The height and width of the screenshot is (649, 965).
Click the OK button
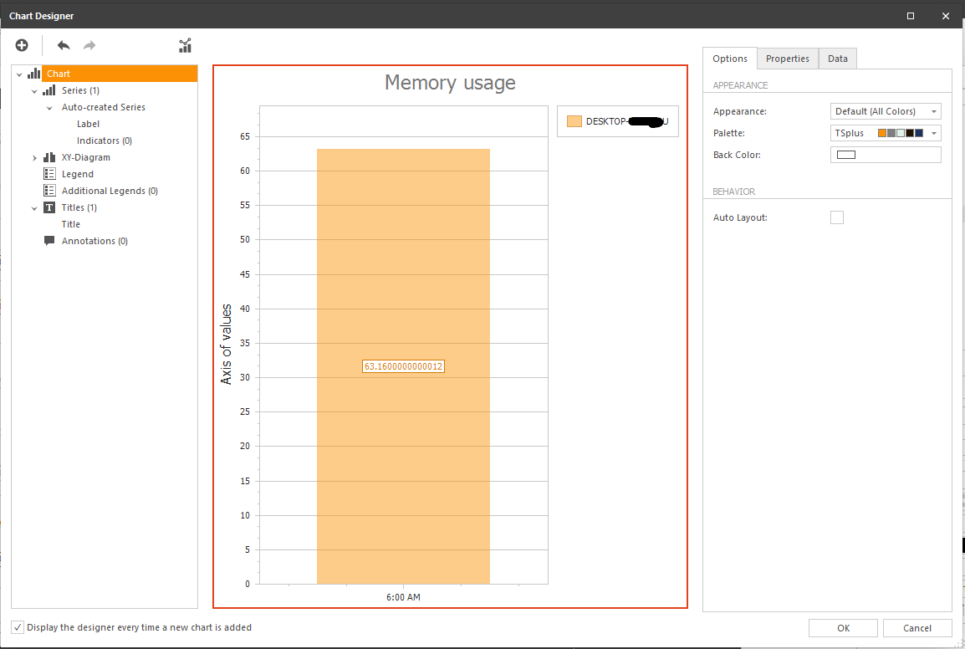pyautogui.click(x=843, y=627)
